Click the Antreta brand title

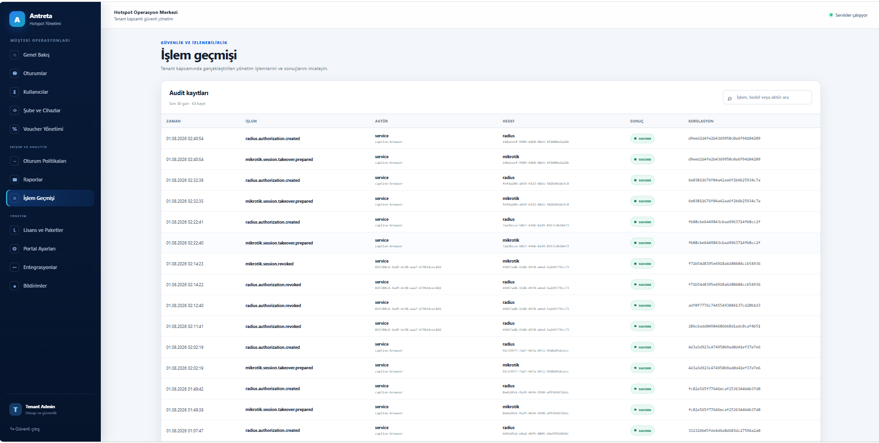tap(41, 16)
